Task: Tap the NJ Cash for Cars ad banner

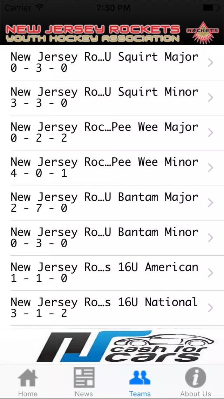Action: [126, 346]
